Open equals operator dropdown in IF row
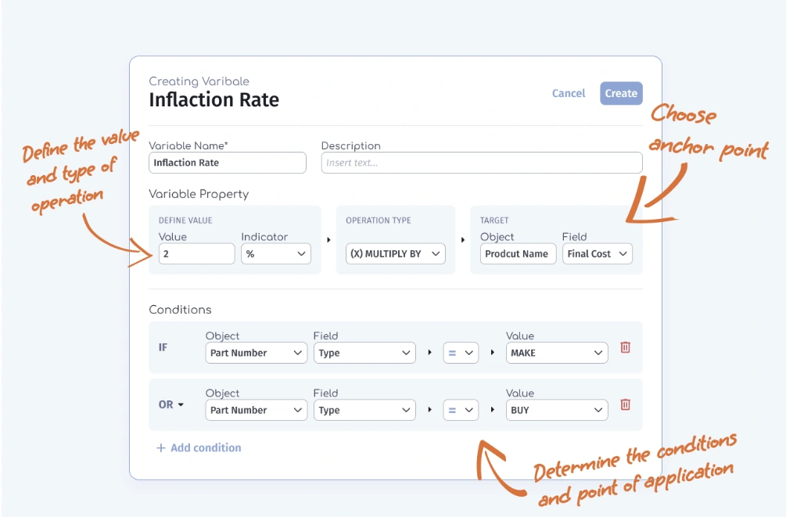This screenshot has width=786, height=517. pyautogui.click(x=461, y=353)
